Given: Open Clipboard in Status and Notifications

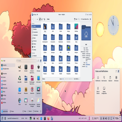Looking at the screenshot, I should click(110, 79).
